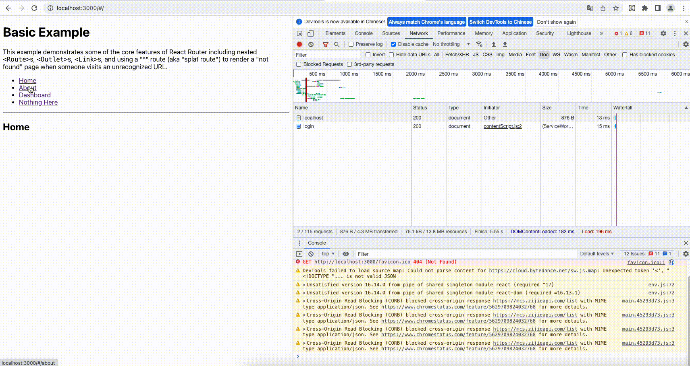Screen dimensions: 690x366
Task: Click the browser address bar URL
Action: (x=80, y=8)
